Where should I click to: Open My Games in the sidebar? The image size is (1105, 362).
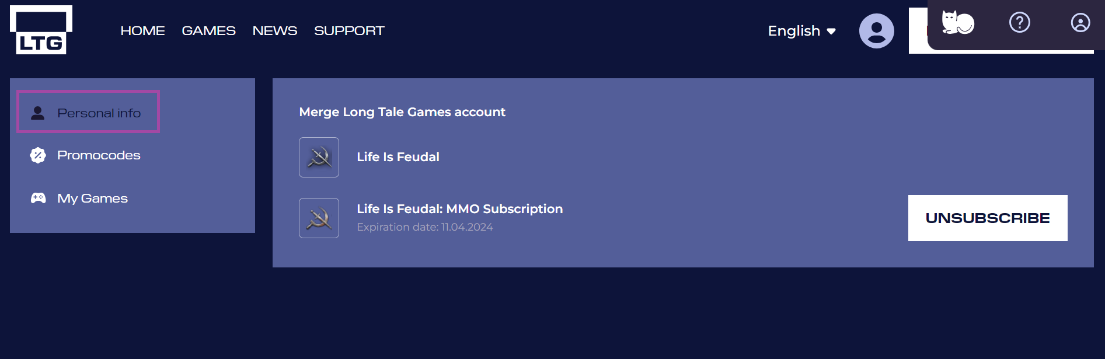click(x=92, y=199)
